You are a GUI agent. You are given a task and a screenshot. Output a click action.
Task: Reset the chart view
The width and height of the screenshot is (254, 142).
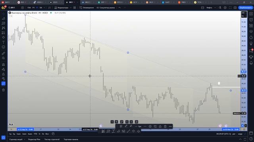point(137,122)
